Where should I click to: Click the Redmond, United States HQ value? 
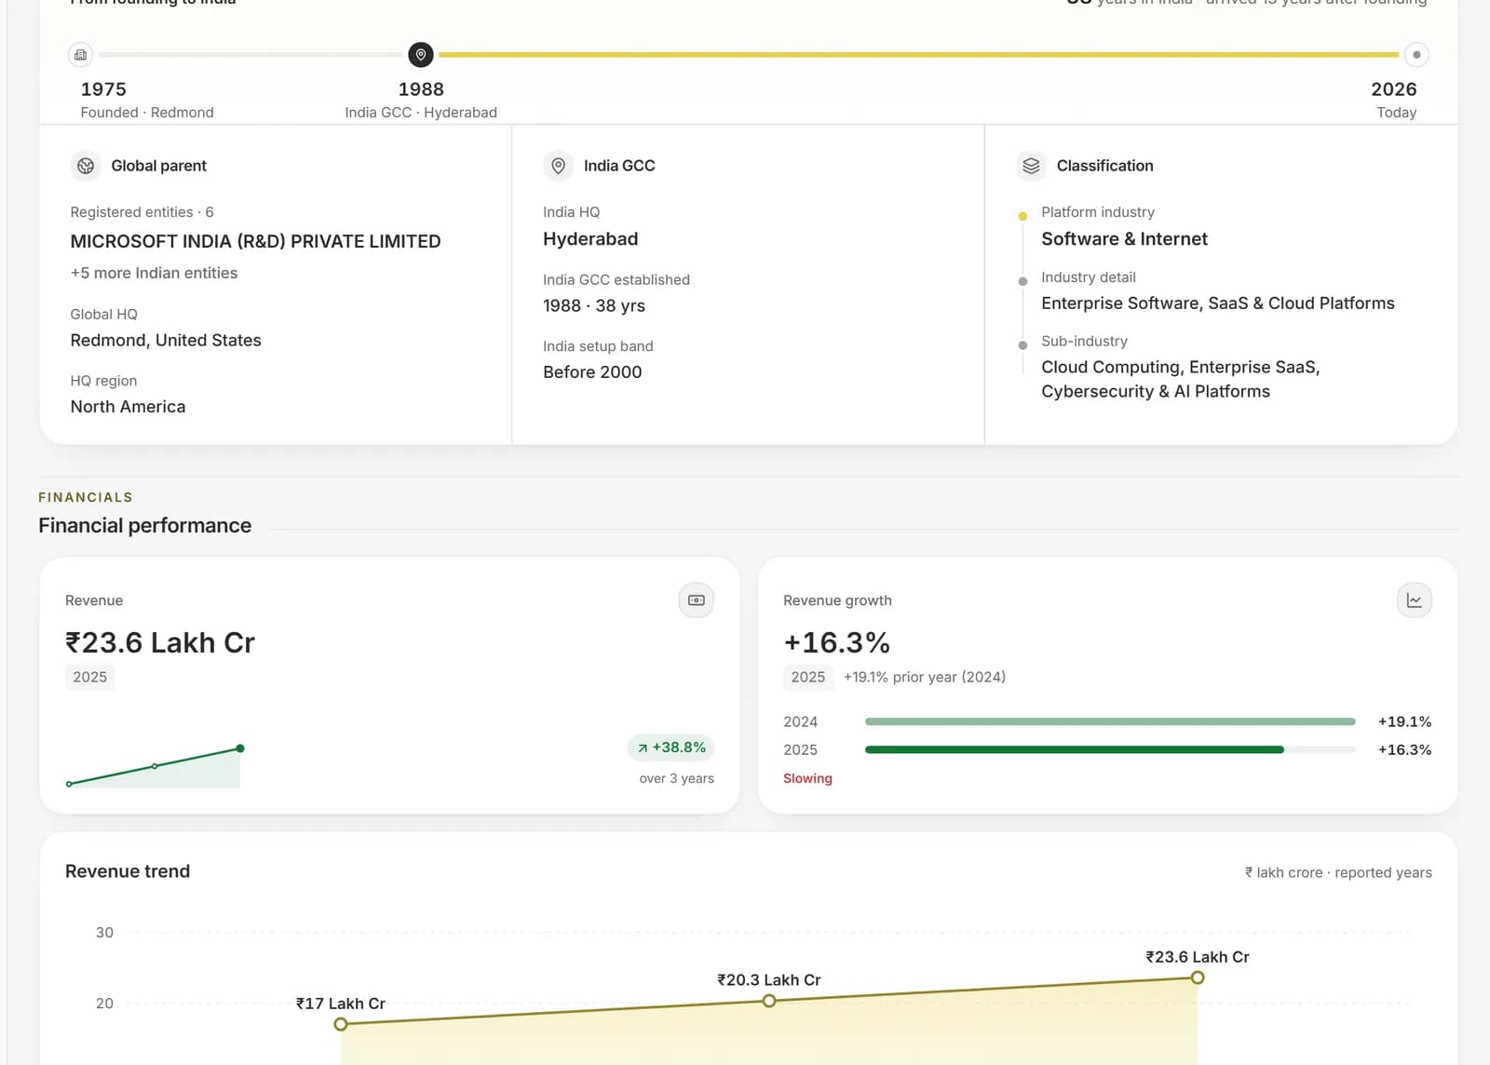click(x=166, y=341)
